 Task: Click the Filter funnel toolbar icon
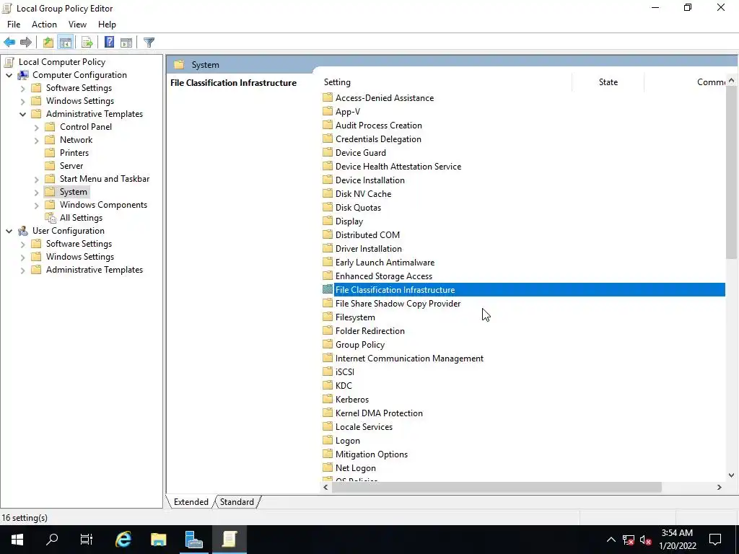[x=149, y=43]
